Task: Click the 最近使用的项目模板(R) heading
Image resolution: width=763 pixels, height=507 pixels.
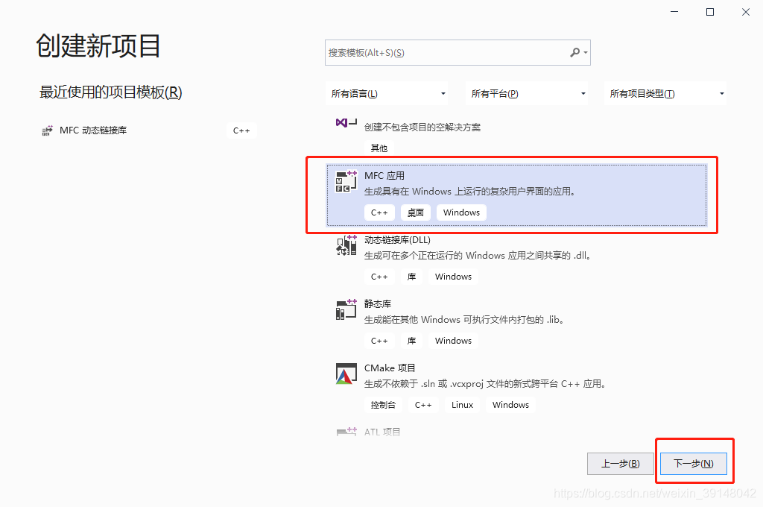Action: (x=110, y=92)
